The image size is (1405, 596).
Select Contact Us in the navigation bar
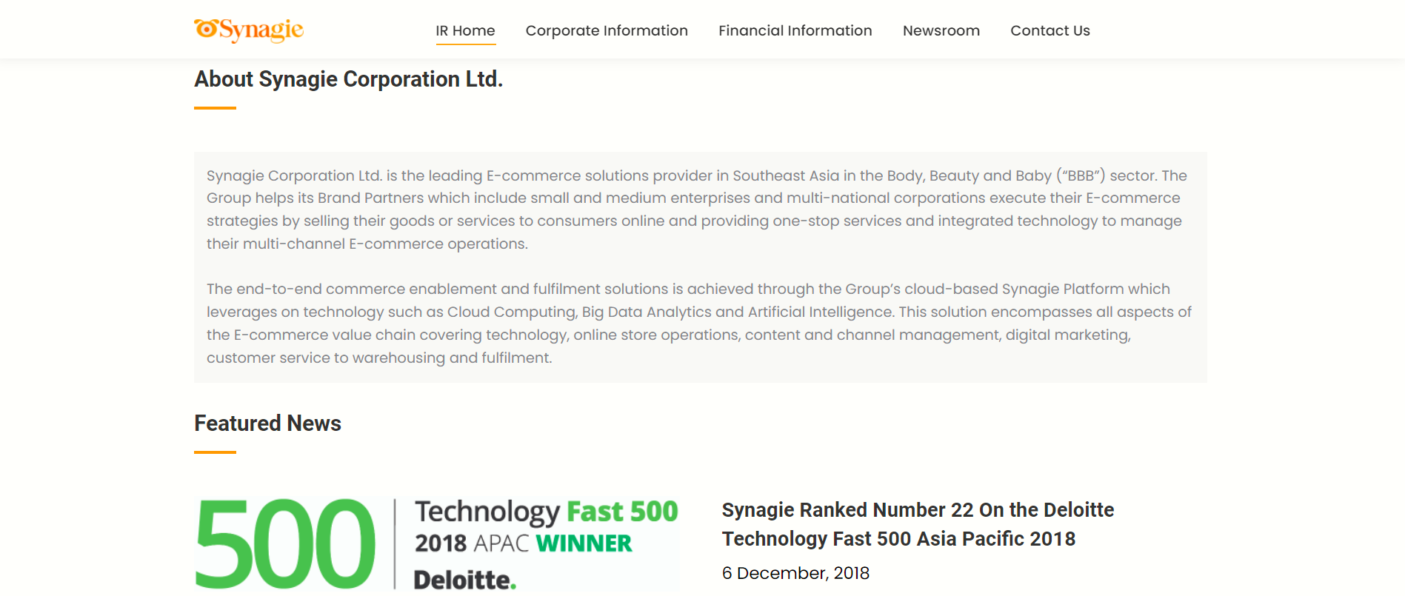point(1049,30)
